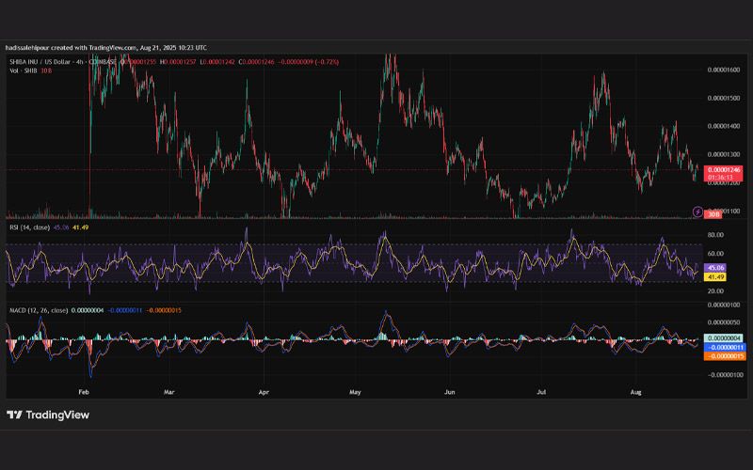This screenshot has width=753, height=470.
Task: Click the Aug label on time axis
Action: 635,392
